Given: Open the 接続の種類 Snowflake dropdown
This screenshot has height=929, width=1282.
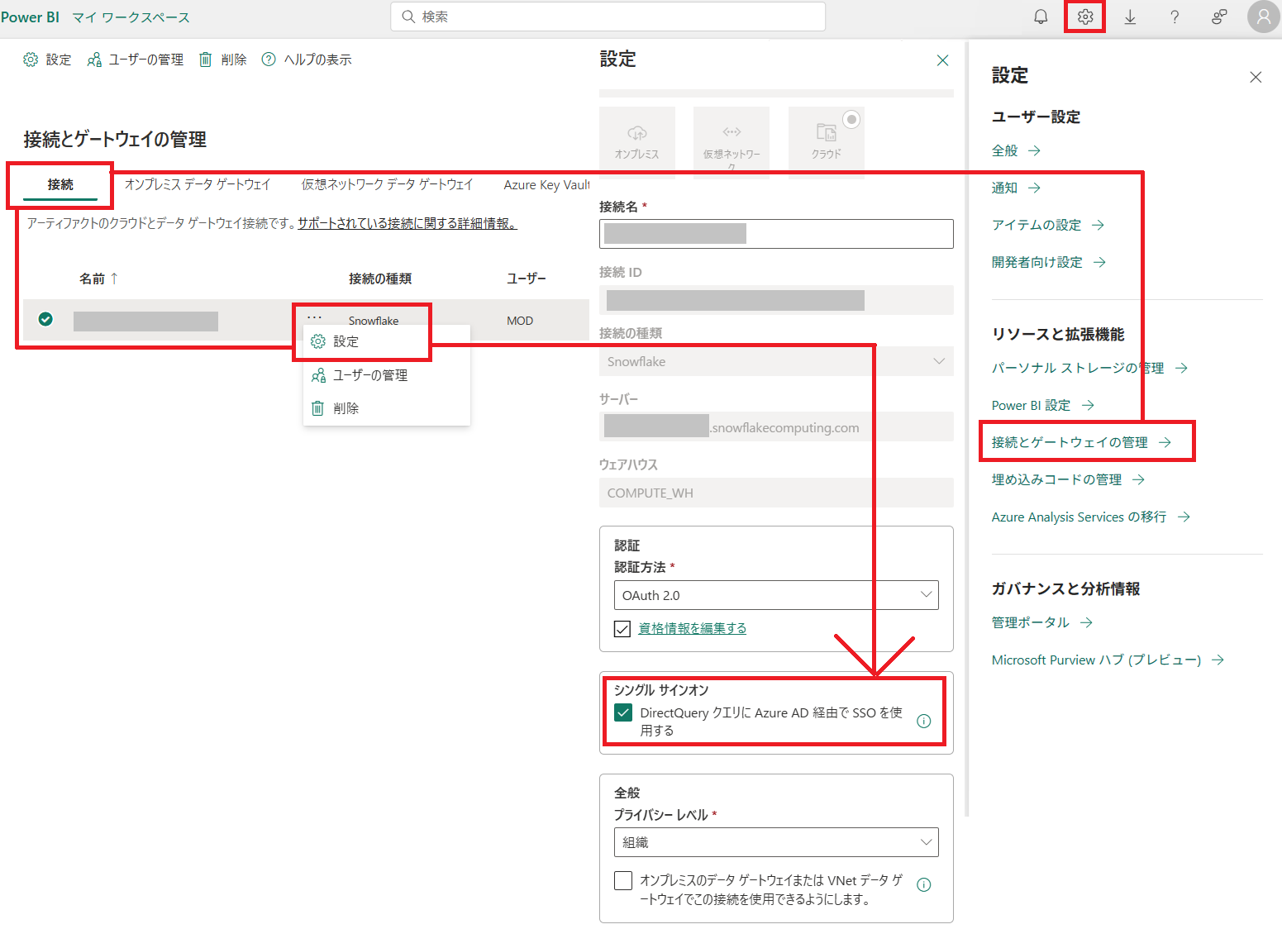Looking at the screenshot, I should click(776, 361).
